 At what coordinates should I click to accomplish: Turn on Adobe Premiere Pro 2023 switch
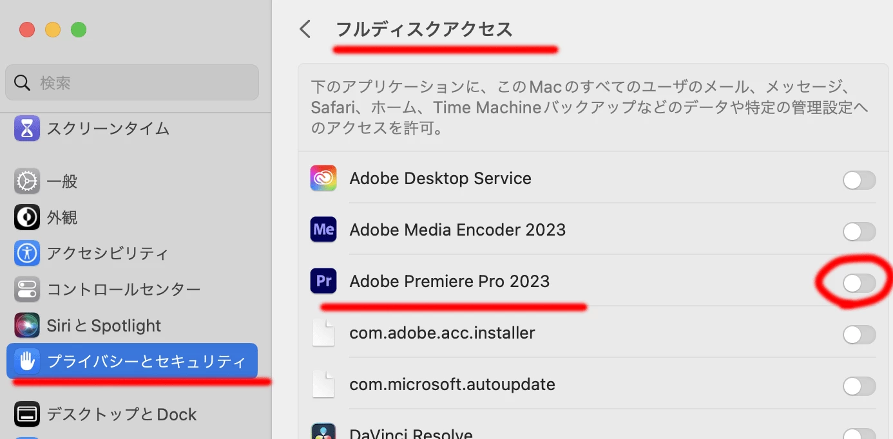(859, 283)
